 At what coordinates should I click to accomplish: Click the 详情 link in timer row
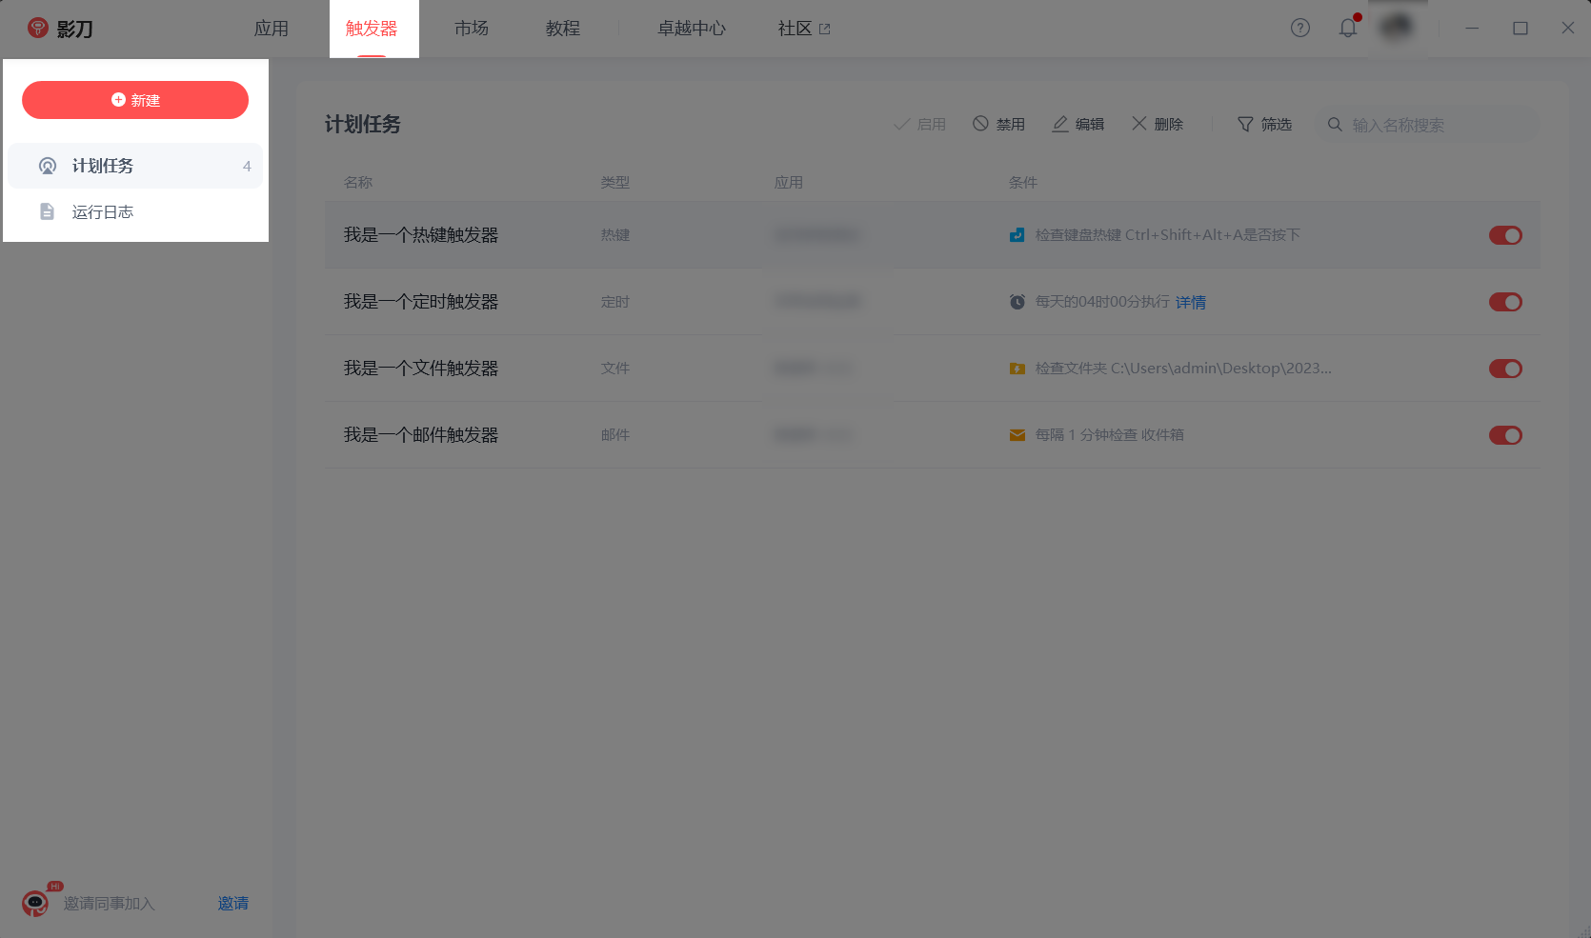pyautogui.click(x=1191, y=302)
